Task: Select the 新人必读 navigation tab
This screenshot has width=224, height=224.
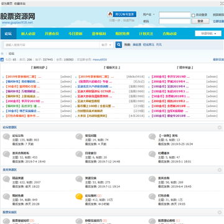Action: click(28, 34)
